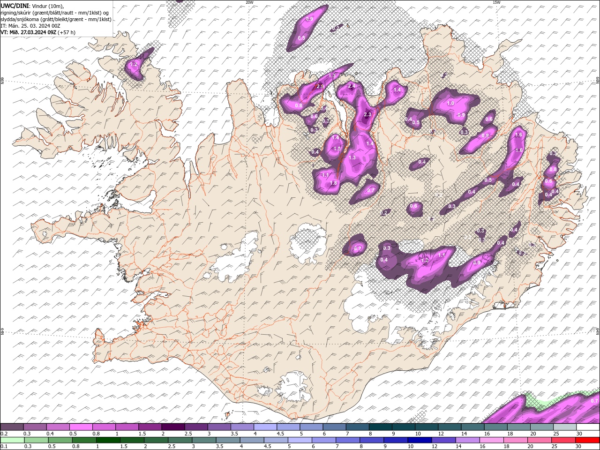Click the 20W longitude label
Screen dimensions: 600x450
249,2
